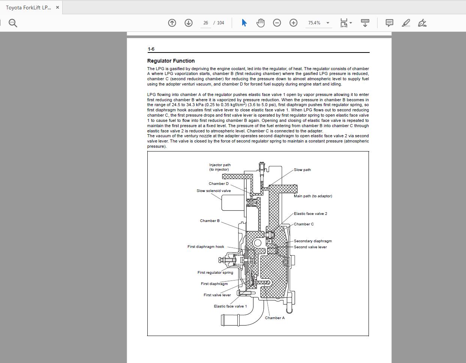Click the 'Secondary diaphragm' label
The image size is (466, 363).
click(313, 241)
